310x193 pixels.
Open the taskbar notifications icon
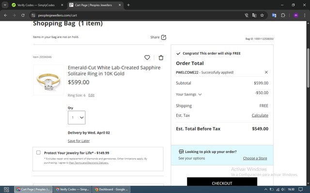coord(300,190)
